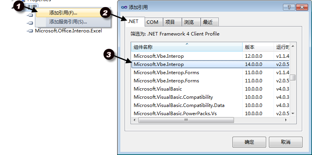Select the Microsoft.VisualBasic.Compatibility.Data row
Image resolution: width=312 pixels, height=155 pixels.
(x=210, y=105)
